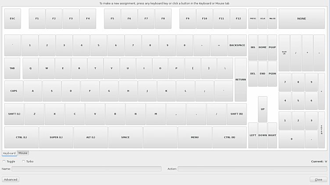Switch to the Mouse tab
Screen dimensions: 330x185
pos(23,153)
